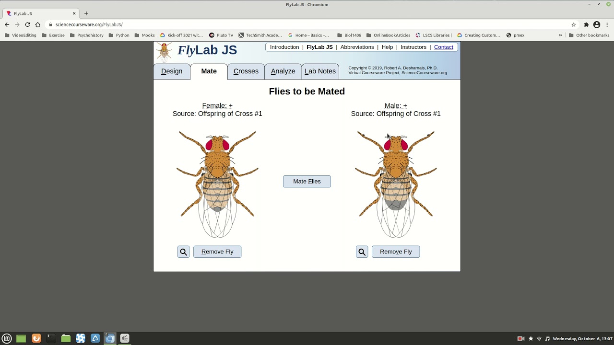Viewport: 614px width, 345px height.
Task: Click the female fly image
Action: pos(217,184)
